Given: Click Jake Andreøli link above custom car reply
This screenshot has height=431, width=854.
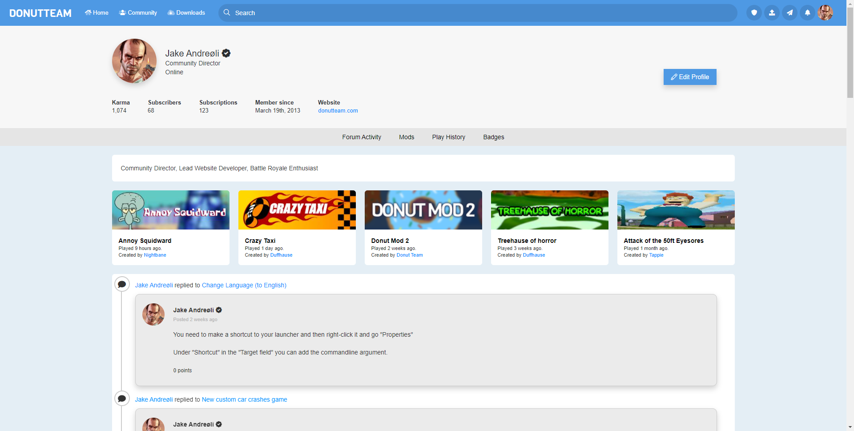Looking at the screenshot, I should pyautogui.click(x=154, y=400).
